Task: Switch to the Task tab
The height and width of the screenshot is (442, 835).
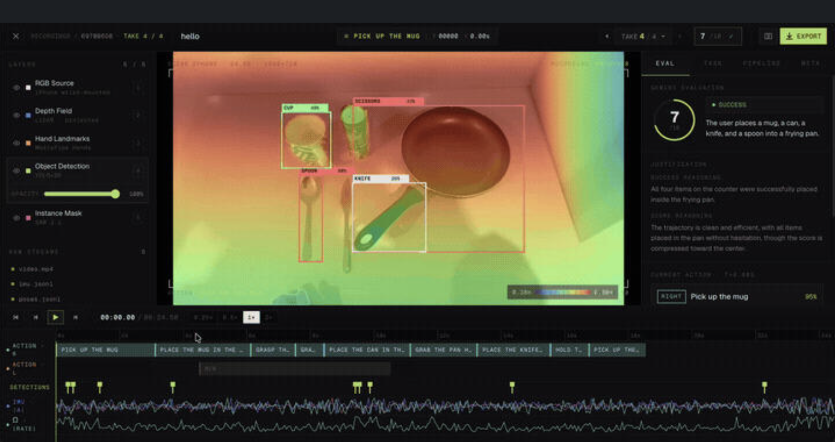Action: [x=713, y=63]
